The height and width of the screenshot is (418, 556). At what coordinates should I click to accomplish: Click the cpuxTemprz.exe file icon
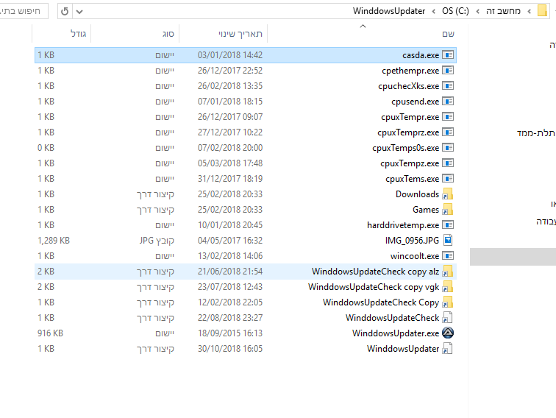pos(448,132)
